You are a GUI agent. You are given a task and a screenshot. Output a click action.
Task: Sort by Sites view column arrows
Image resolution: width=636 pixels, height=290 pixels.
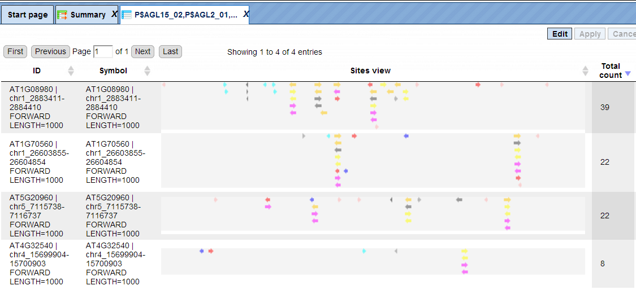[x=585, y=71]
